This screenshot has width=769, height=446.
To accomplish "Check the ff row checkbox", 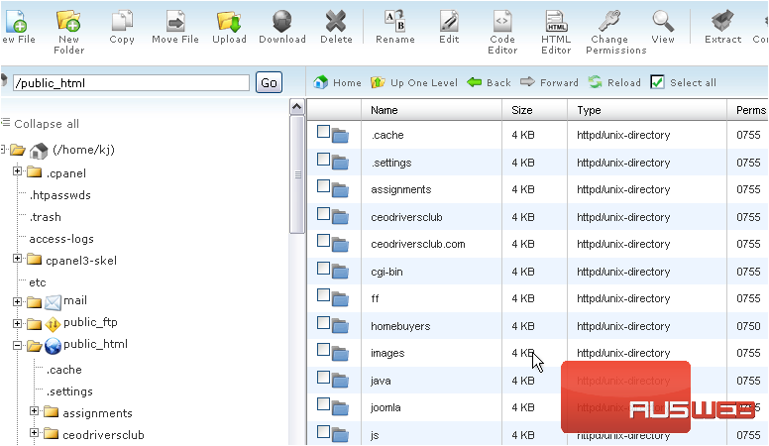I will (x=323, y=295).
